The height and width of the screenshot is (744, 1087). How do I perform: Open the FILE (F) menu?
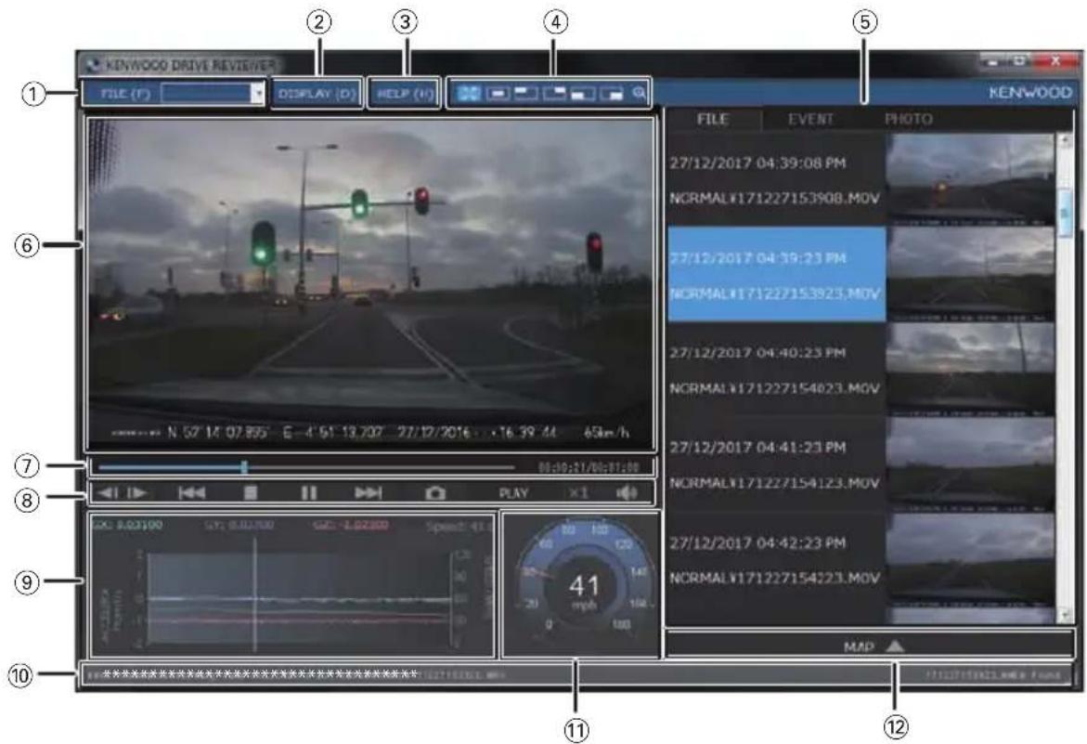[125, 94]
